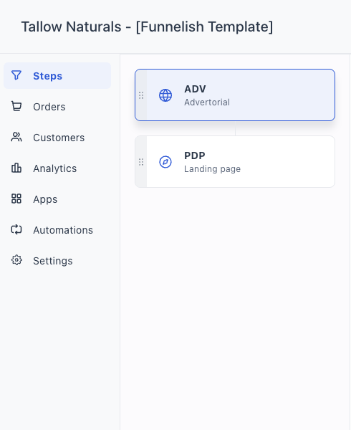Screen dimensions: 351x430
Task: Click the compass icon on PDP step
Action: (x=165, y=162)
